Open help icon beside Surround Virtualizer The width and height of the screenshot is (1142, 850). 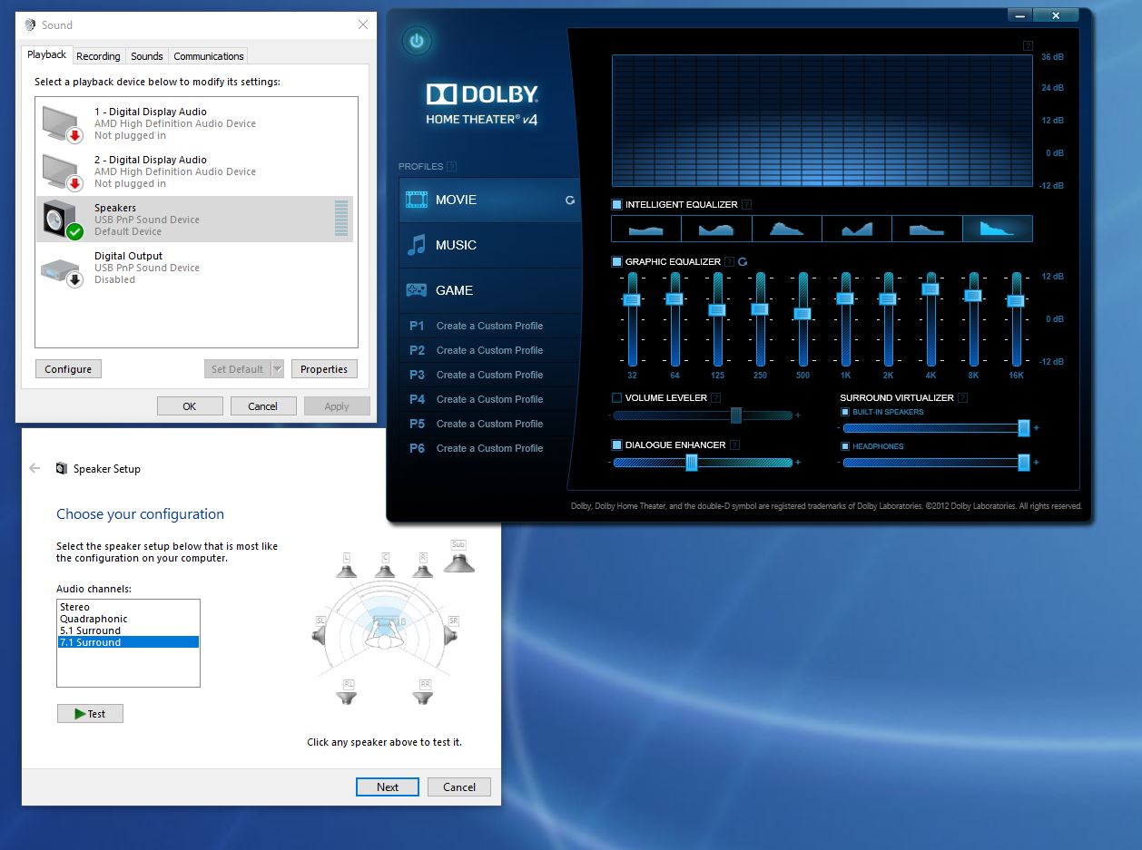pyautogui.click(x=962, y=397)
